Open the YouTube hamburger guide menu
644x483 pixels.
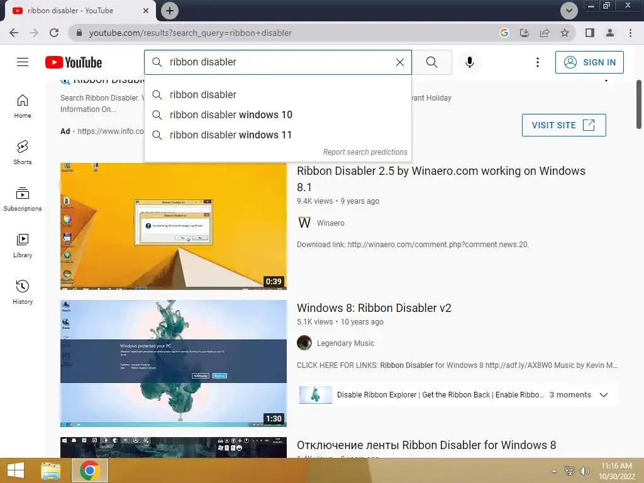coord(23,62)
